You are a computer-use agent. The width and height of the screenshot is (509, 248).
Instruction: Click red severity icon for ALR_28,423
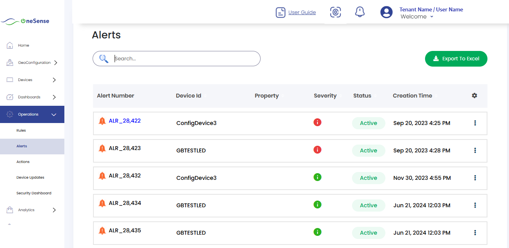tap(317, 150)
